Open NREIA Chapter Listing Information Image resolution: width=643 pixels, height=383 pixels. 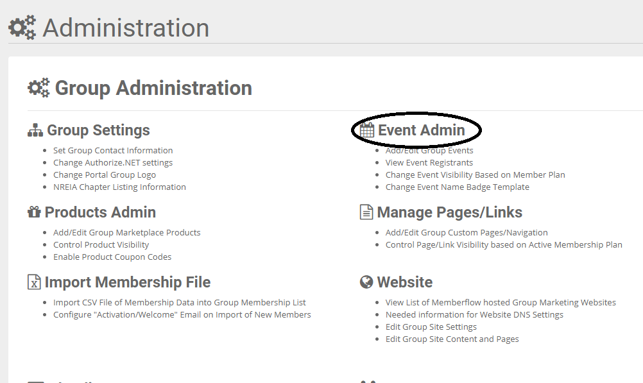pyautogui.click(x=119, y=187)
